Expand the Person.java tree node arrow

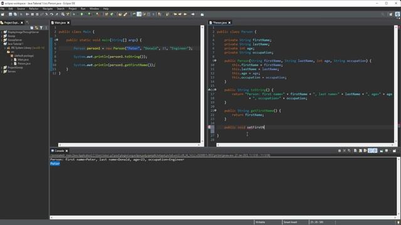click(12, 64)
